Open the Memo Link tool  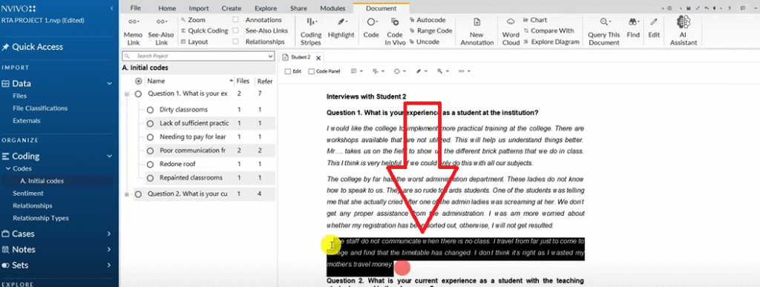coord(133,32)
